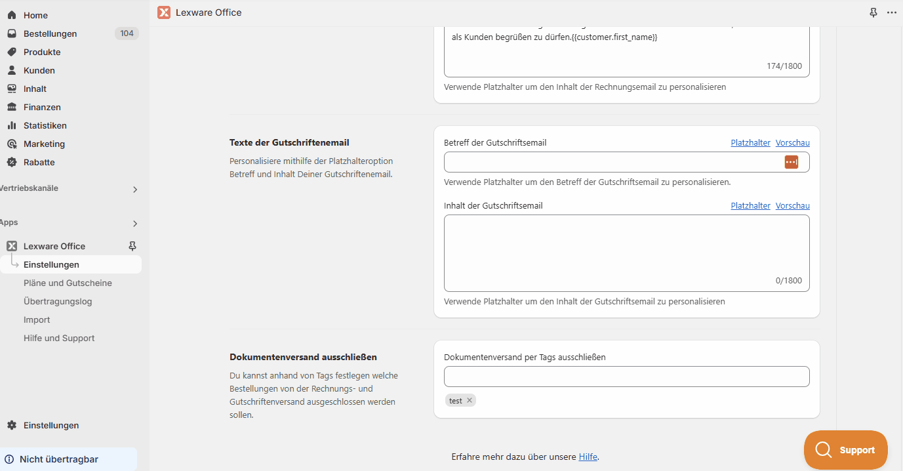This screenshot has width=903, height=471.
Task: Focus Dokumentenversand per Tags ausschließen input
Action: (x=627, y=377)
